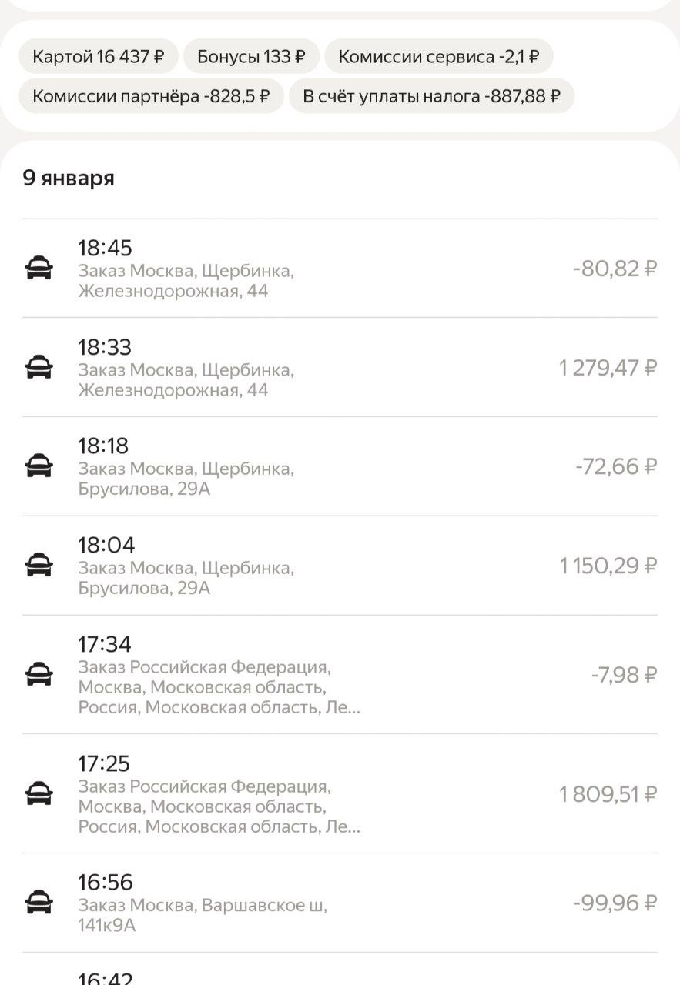Click the "9 января" date header
This screenshot has width=680, height=985.
coord(69,178)
